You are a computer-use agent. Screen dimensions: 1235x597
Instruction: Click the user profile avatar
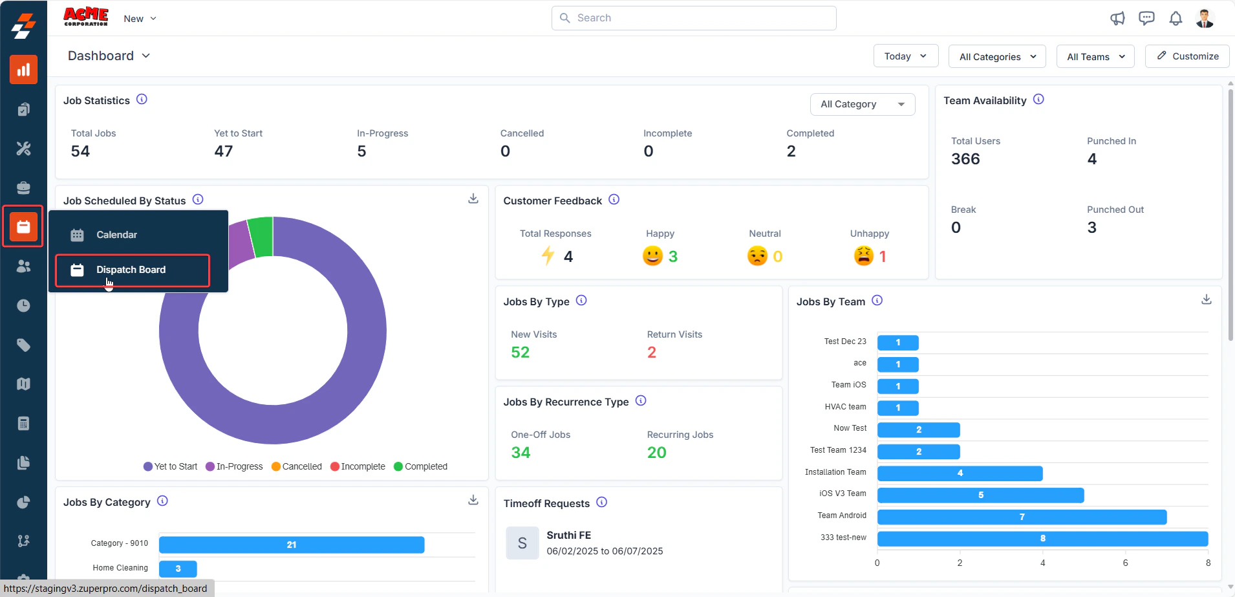tap(1205, 18)
